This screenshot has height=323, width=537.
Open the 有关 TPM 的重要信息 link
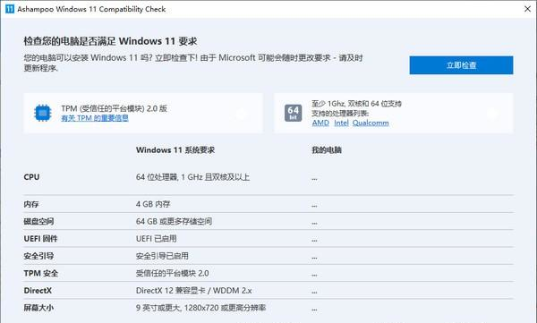[95, 118]
